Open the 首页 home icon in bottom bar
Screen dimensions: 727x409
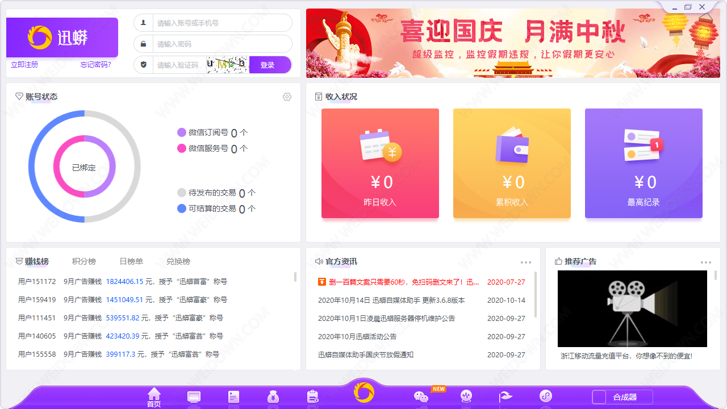click(x=154, y=398)
